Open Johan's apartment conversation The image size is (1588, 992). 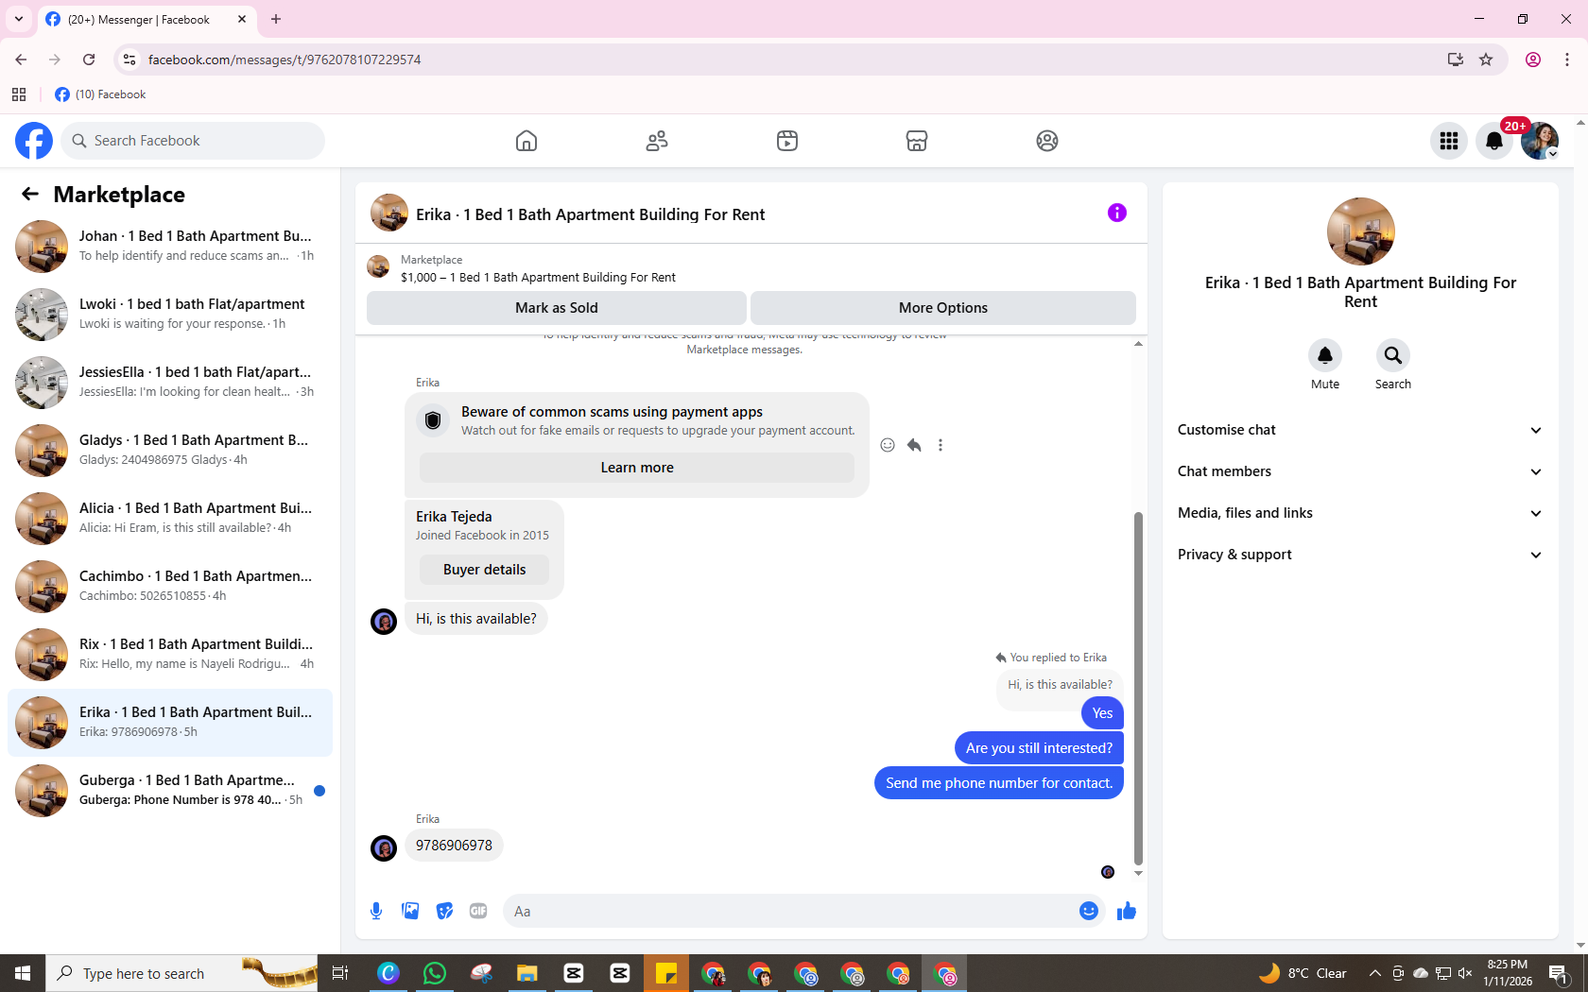click(170, 247)
